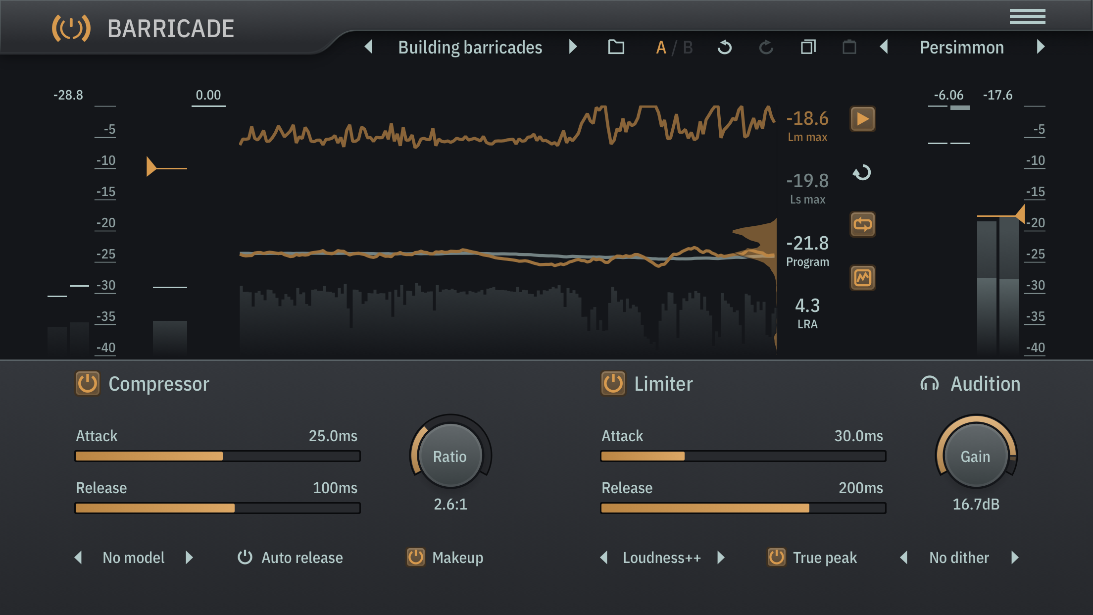The height and width of the screenshot is (615, 1093).
Task: Select the A state in A/B compare
Action: pyautogui.click(x=661, y=48)
